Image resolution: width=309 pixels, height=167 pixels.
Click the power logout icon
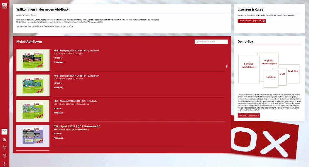(4, 163)
